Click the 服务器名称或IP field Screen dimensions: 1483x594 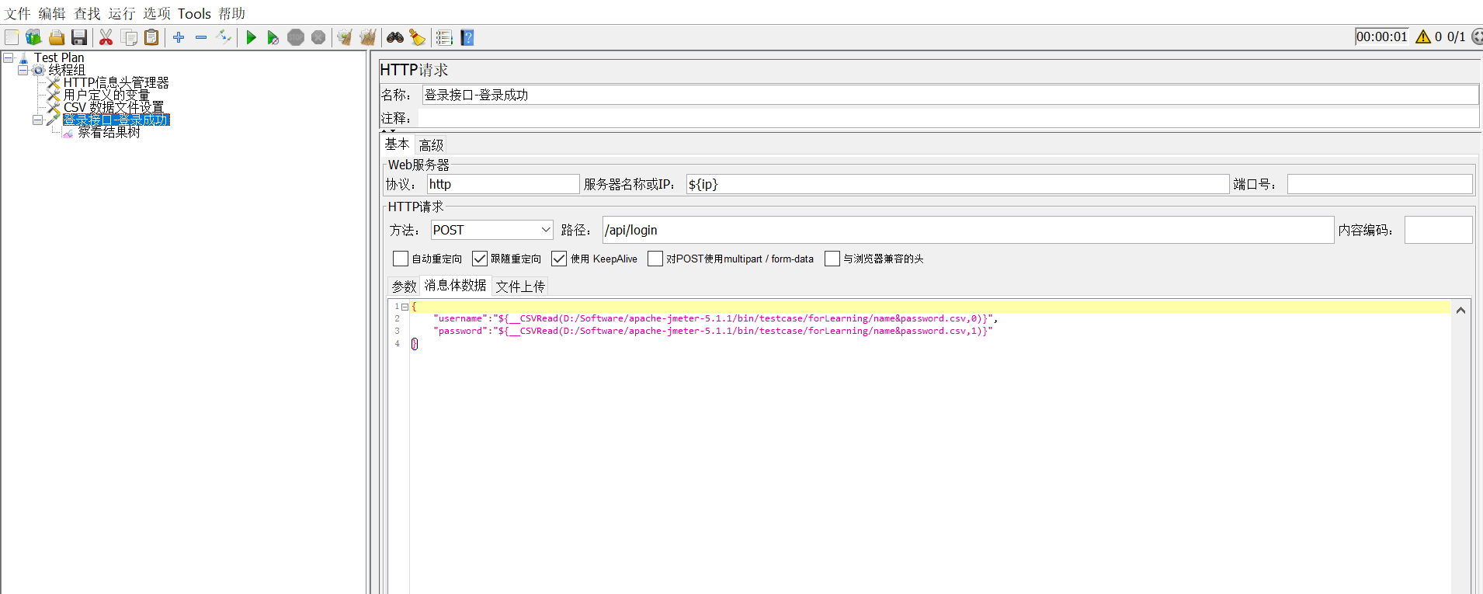point(957,184)
